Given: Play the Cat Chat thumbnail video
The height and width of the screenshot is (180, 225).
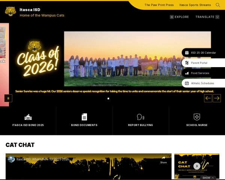Looking at the screenshot, I should click(197, 166).
